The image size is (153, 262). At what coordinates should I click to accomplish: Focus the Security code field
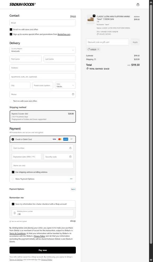coord(59,157)
